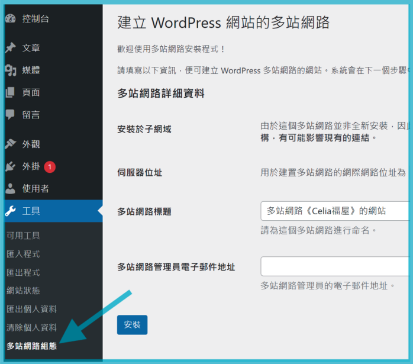
Task: Choose 清除個人資料 from Tools submenu
Action: (x=31, y=327)
